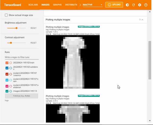Enable Show actual image size checkbox

6,15
